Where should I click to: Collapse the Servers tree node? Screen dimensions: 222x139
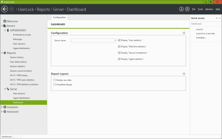[x=2, y=26]
